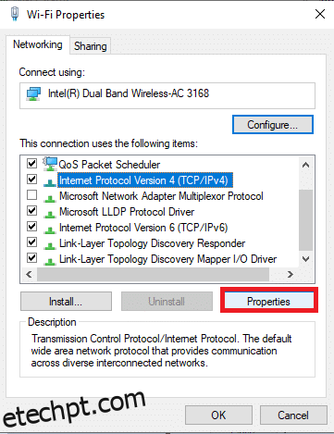
Task: Select the Networking tab
Action: [x=38, y=44]
